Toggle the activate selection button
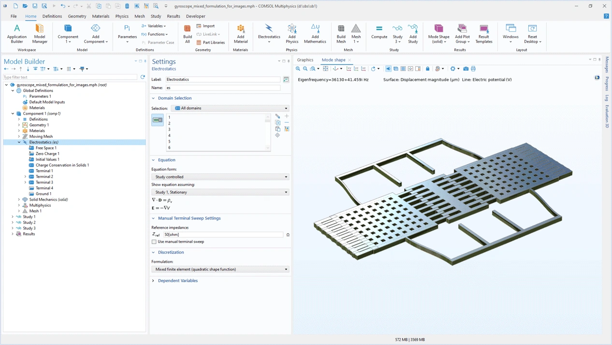This screenshot has height=345, width=612. [x=158, y=120]
